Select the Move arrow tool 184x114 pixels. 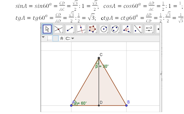pyautogui.click(x=47, y=29)
